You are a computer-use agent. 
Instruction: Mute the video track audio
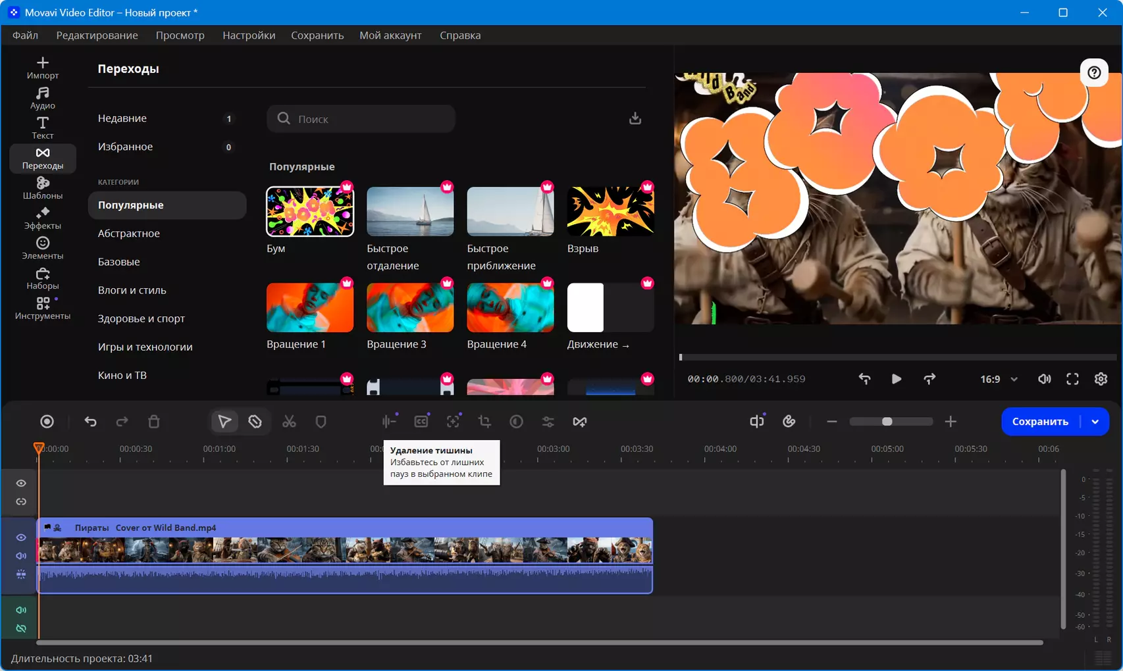pyautogui.click(x=21, y=556)
